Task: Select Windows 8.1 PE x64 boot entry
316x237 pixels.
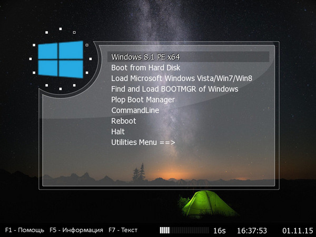Action: click(x=188, y=57)
